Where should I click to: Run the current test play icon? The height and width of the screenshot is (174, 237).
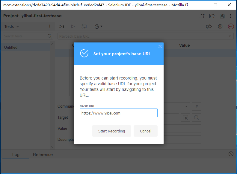point(73,27)
